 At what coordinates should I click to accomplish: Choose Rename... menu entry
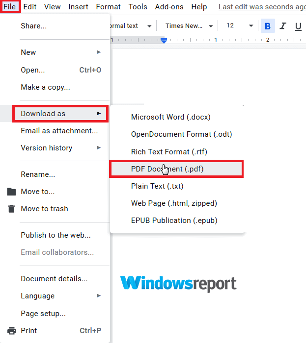point(55,174)
